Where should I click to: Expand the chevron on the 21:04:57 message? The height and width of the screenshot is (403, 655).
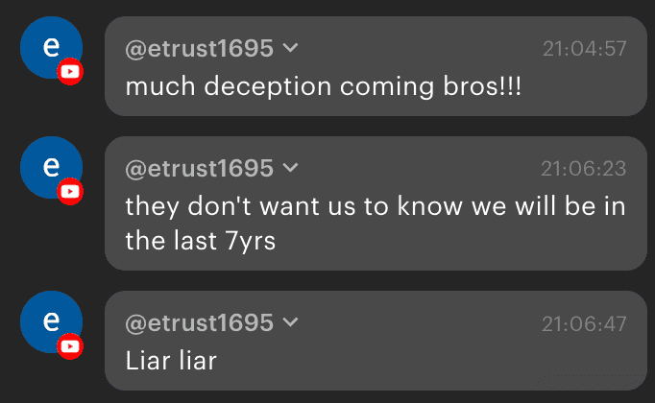tap(291, 48)
